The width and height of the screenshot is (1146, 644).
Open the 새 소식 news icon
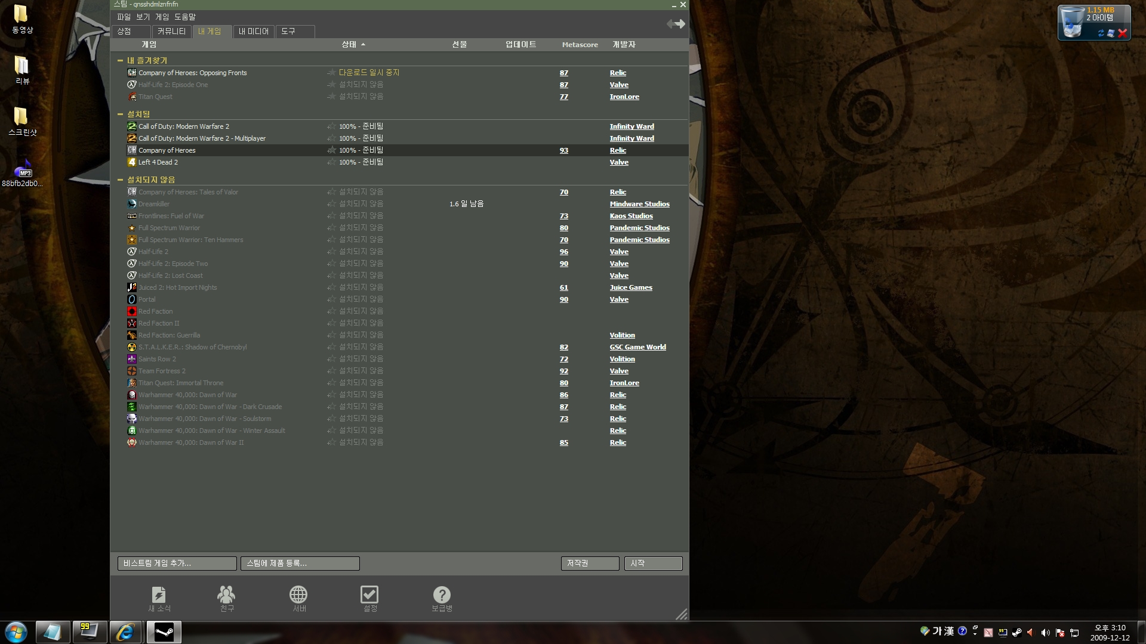[x=159, y=595]
